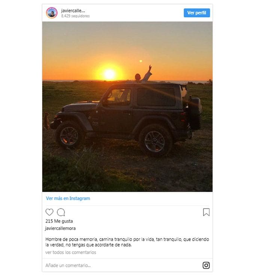Open the sunset Jeep photo
This screenshot has width=262, height=278.
pos(127,106)
